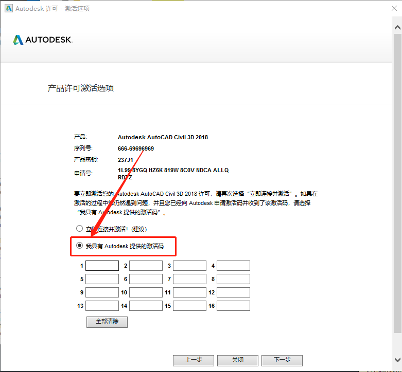Click the serial number 666-69696969
Viewport: 402px width, 372px height.
[x=135, y=148]
